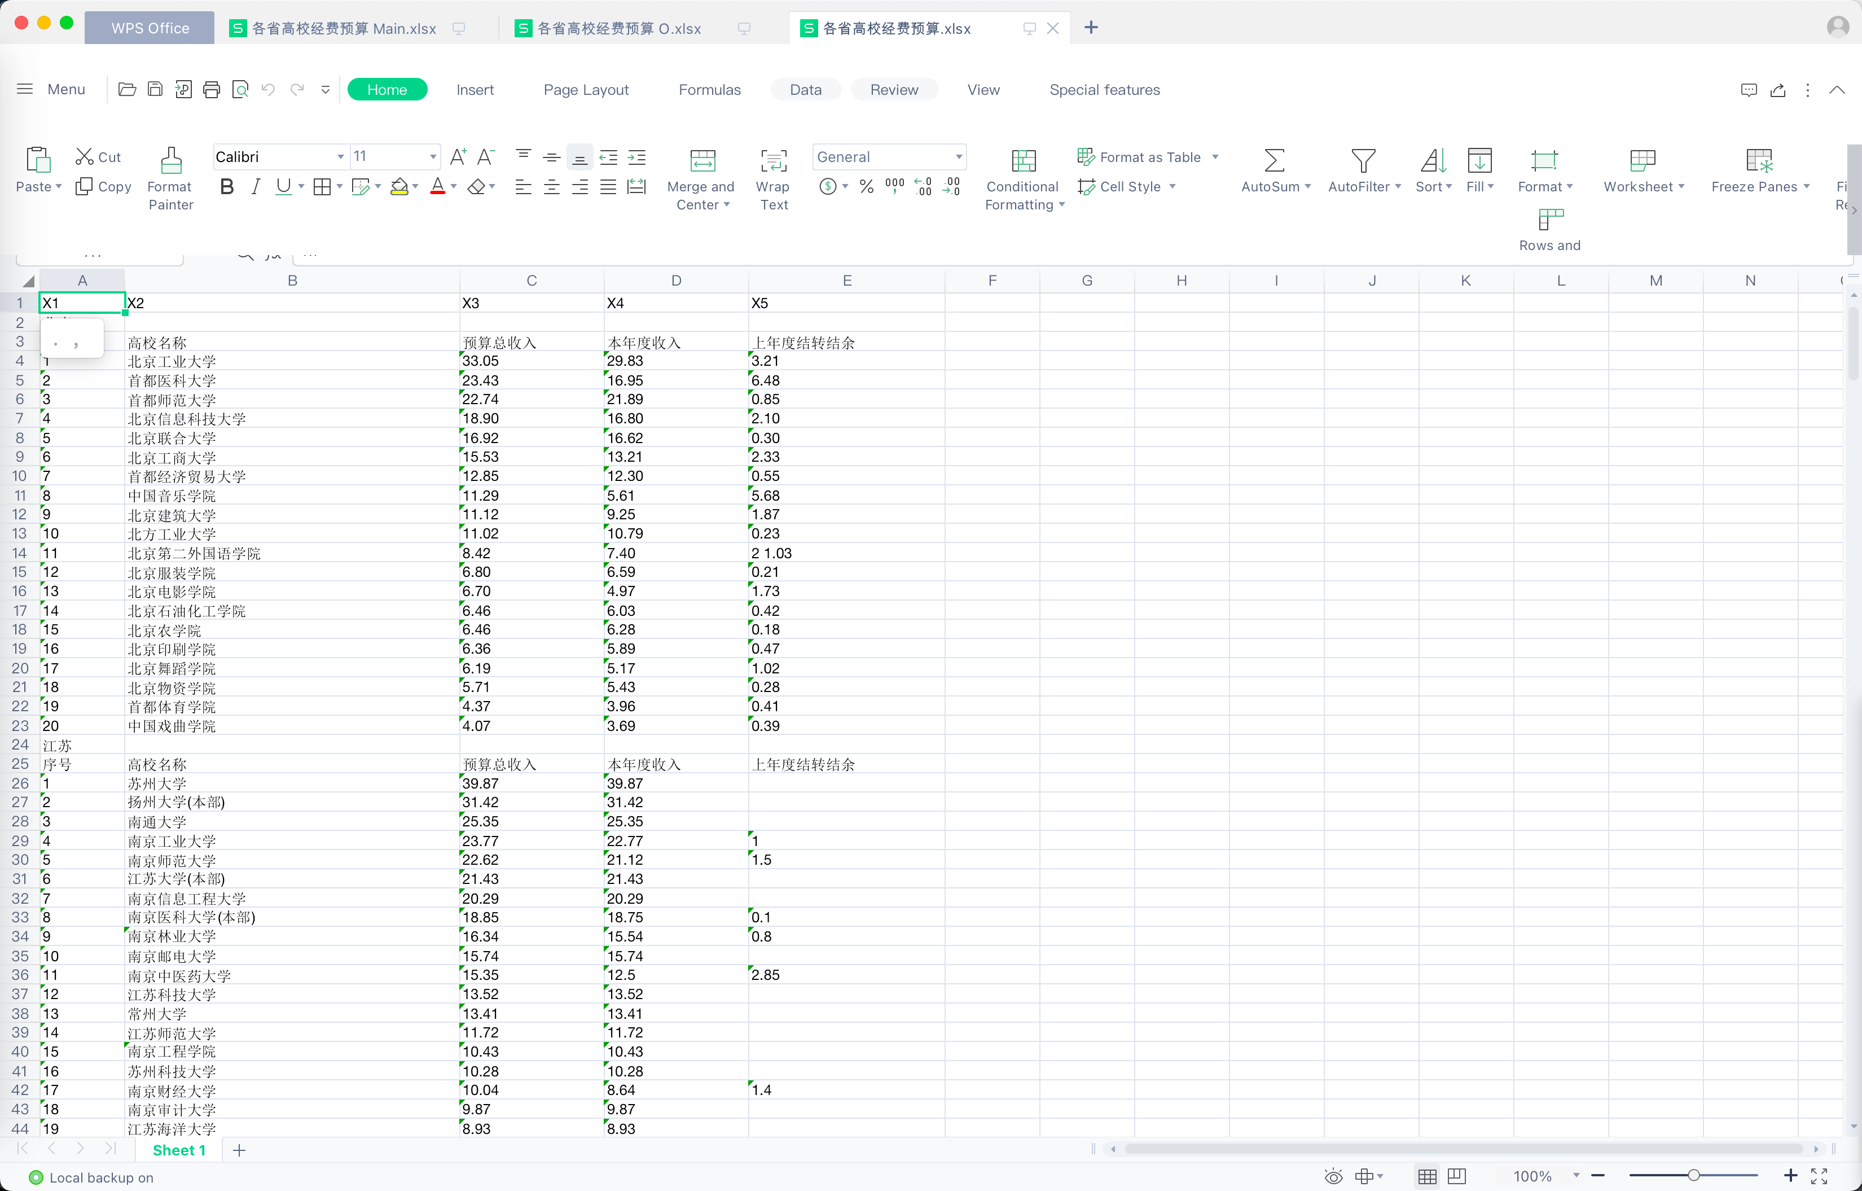Open file using the folder icon

tap(127, 90)
